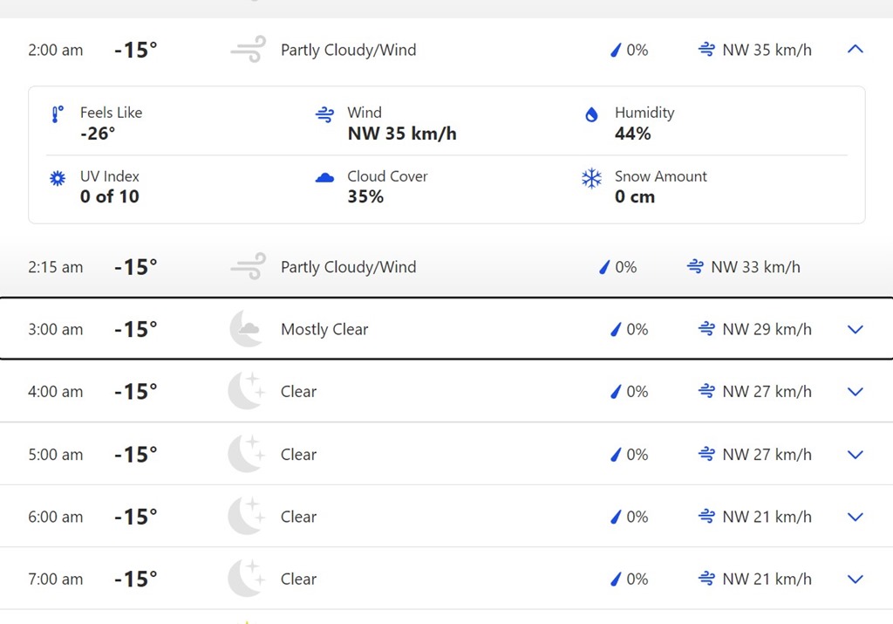
Task: Expand the 5:00 am forecast row
Action: [x=855, y=455]
